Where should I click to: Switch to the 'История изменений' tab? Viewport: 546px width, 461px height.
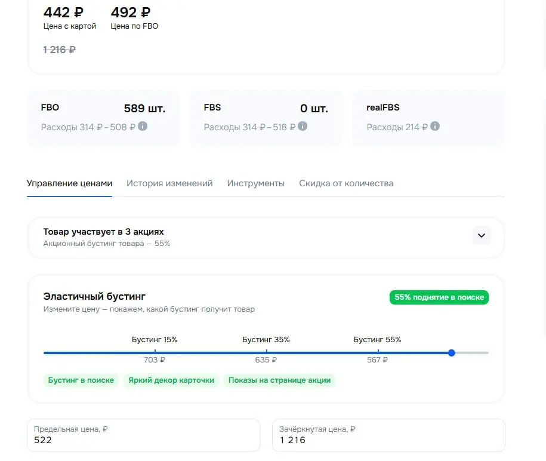(169, 183)
